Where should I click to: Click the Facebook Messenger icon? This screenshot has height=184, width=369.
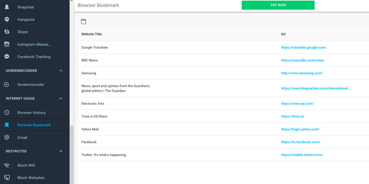click(7, 57)
